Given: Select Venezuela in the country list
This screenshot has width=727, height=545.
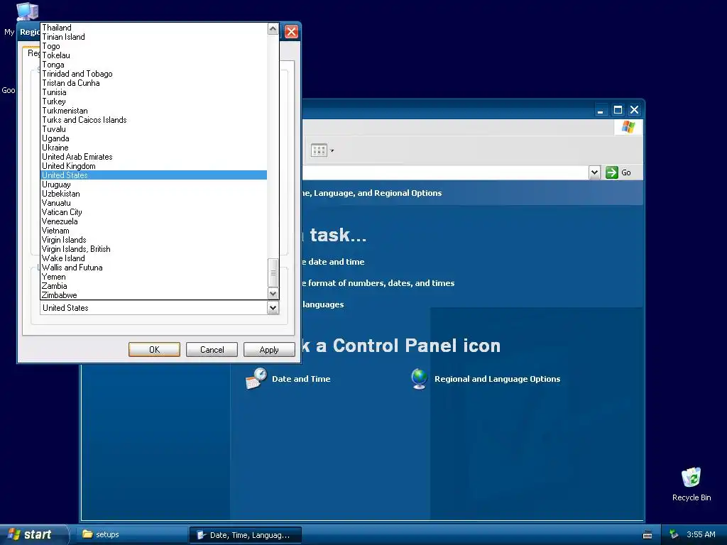Looking at the screenshot, I should point(153,221).
